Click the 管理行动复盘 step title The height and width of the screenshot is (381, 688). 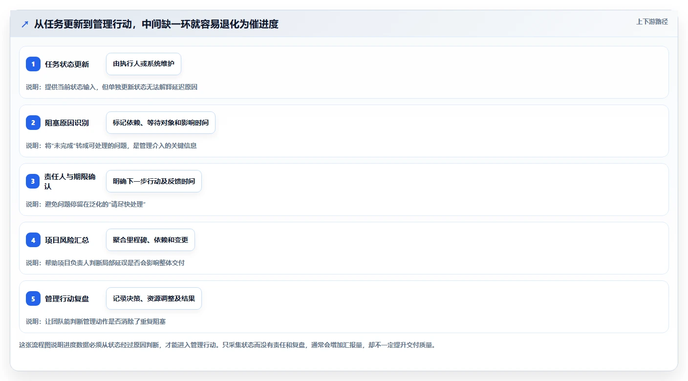tap(67, 298)
